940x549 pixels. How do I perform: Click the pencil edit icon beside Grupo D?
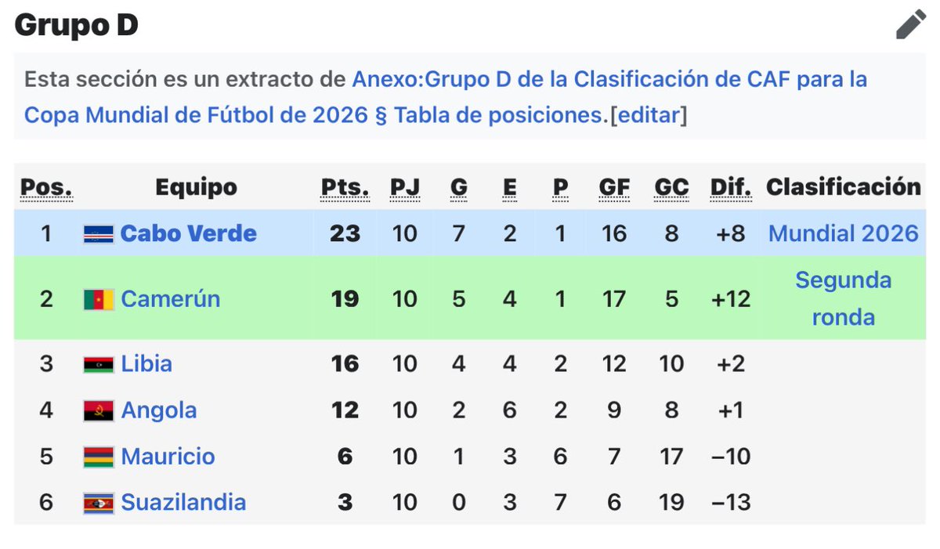tap(911, 25)
